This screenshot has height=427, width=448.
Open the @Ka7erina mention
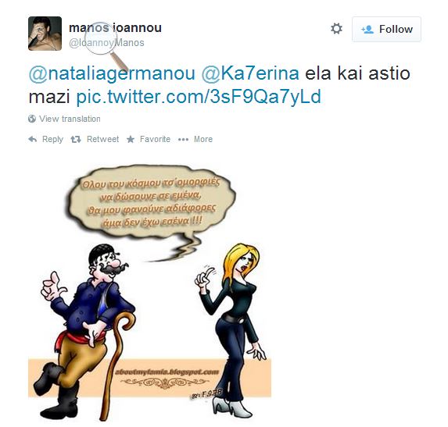click(x=250, y=73)
